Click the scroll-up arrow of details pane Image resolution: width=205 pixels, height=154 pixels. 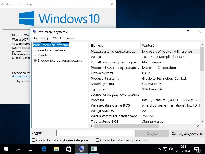tap(202, 45)
